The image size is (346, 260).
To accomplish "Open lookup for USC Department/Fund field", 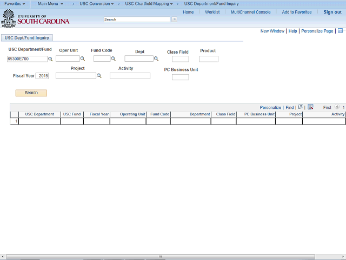I will coord(50,59).
